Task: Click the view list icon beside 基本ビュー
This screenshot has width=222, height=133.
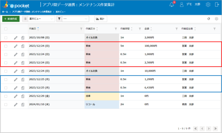Action: pyautogui.click(x=25, y=19)
